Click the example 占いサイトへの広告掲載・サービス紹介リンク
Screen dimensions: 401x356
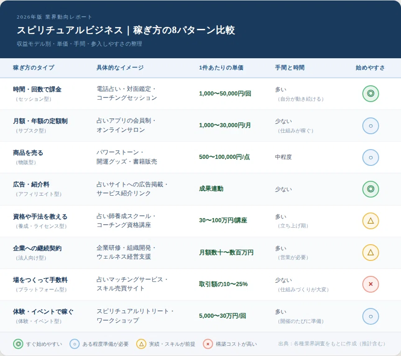(132, 189)
